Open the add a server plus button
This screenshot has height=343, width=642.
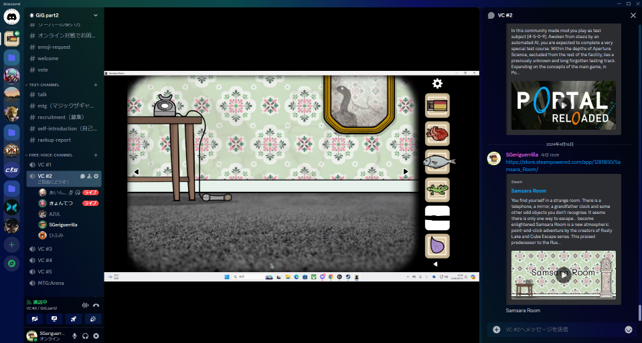click(x=11, y=245)
